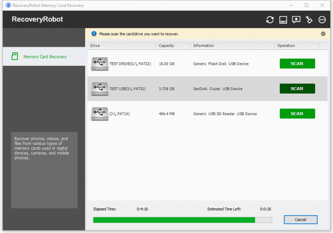333x233 pixels.
Task: Click the feedback star speech bubble icon
Action: click(296, 20)
